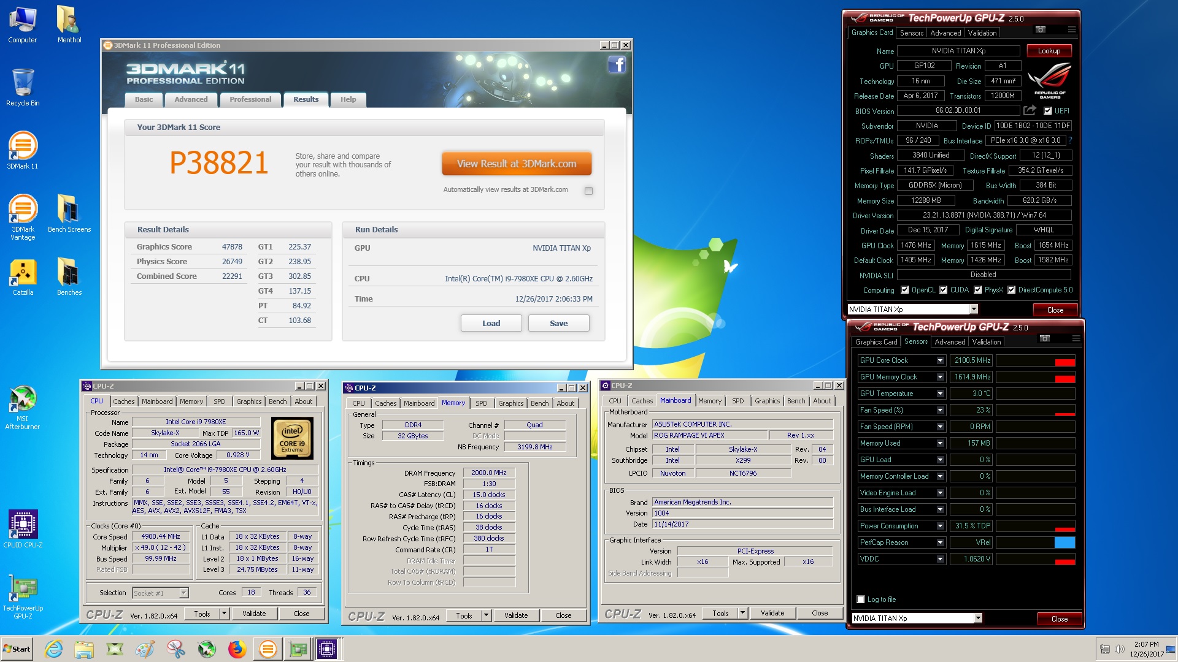This screenshot has width=1178, height=662.
Task: Open Internet Explorer from taskbar
Action: 54,649
